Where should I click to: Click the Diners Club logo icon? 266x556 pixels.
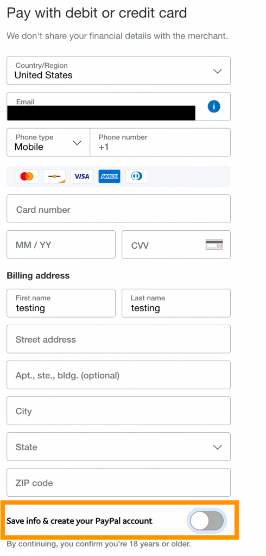pos(137,176)
